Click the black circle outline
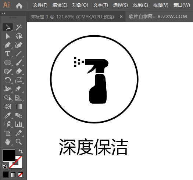 [94, 36]
